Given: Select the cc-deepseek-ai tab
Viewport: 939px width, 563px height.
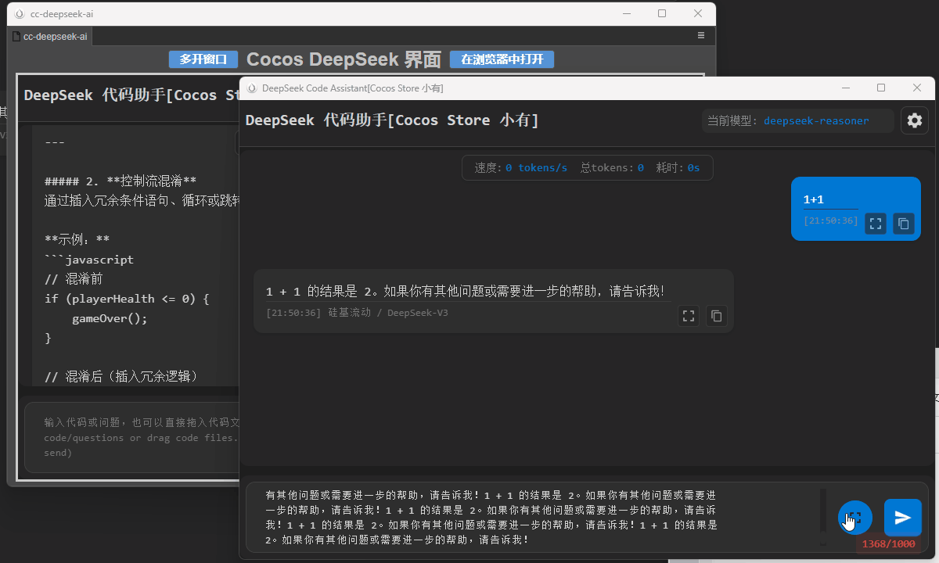Looking at the screenshot, I should point(50,36).
